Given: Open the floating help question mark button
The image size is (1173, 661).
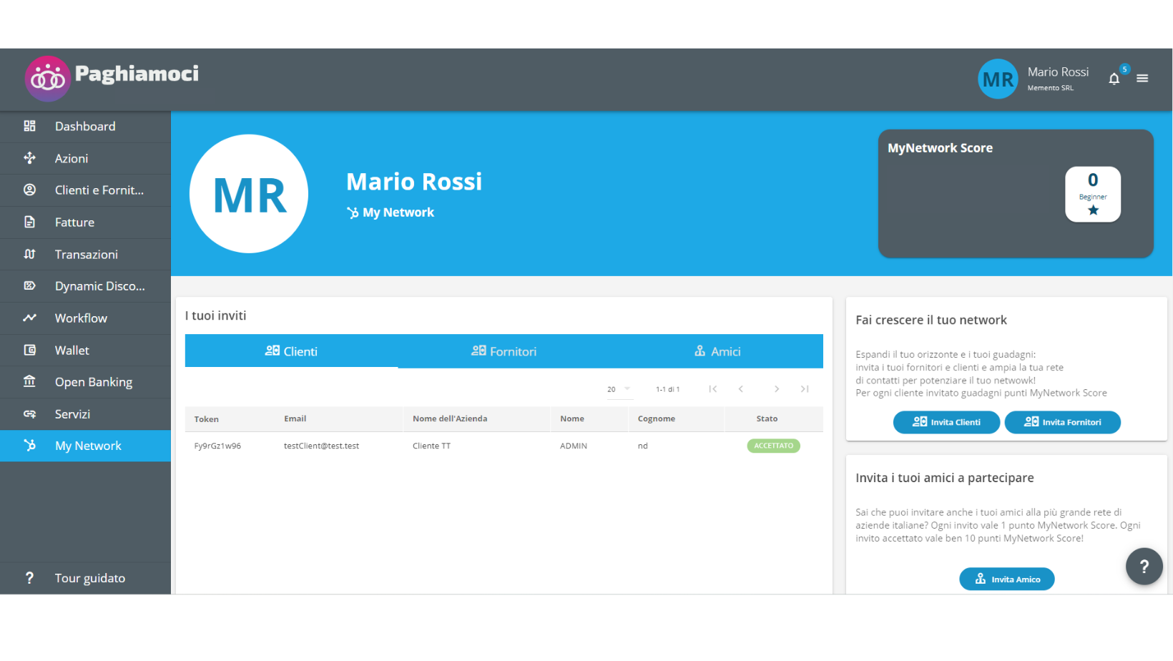Looking at the screenshot, I should (1144, 567).
